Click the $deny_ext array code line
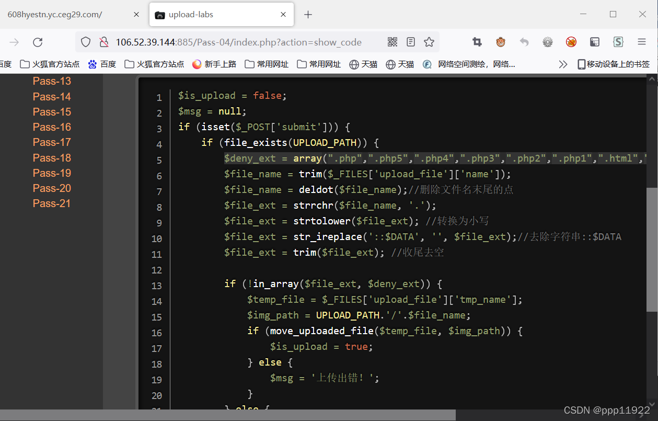Viewport: 658px width, 421px height. [435, 158]
